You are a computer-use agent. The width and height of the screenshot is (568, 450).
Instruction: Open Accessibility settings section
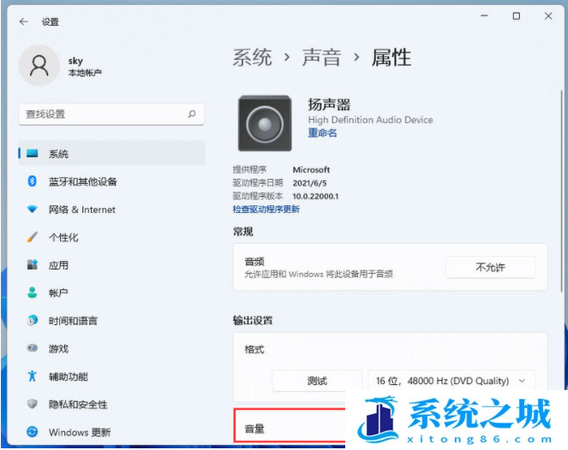click(x=68, y=376)
